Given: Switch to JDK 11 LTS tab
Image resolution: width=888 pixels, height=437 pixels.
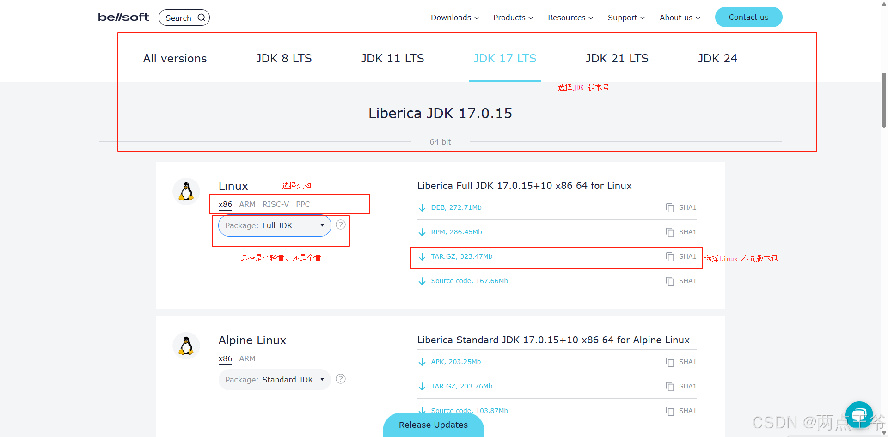Looking at the screenshot, I should (x=392, y=59).
